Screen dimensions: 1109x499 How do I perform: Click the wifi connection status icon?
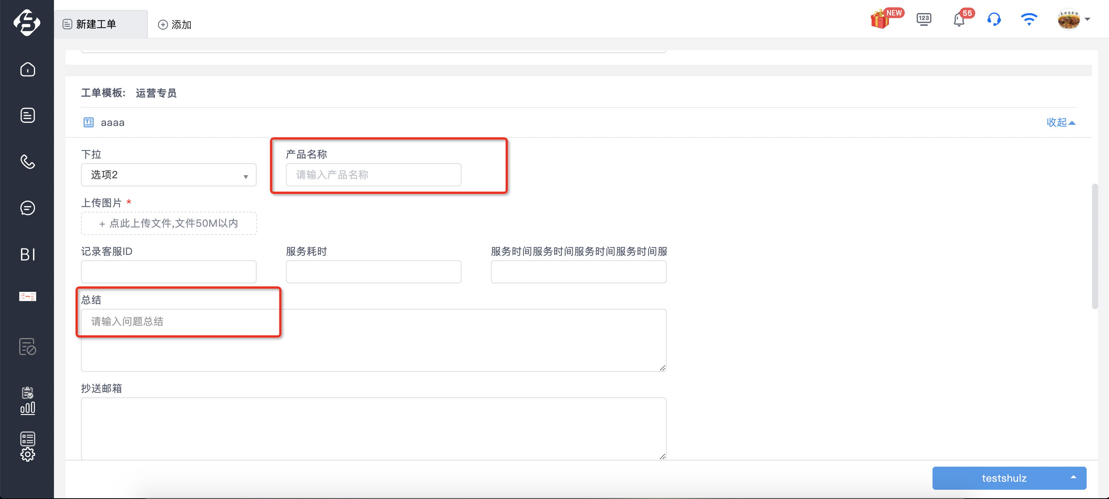tap(1029, 19)
